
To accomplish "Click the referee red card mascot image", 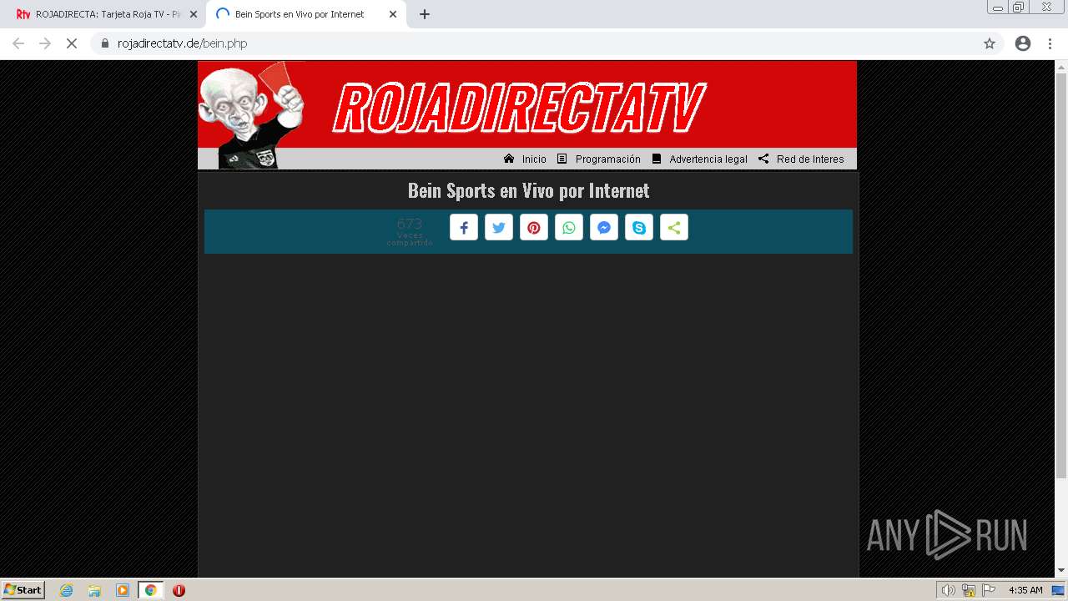I will coord(251,115).
